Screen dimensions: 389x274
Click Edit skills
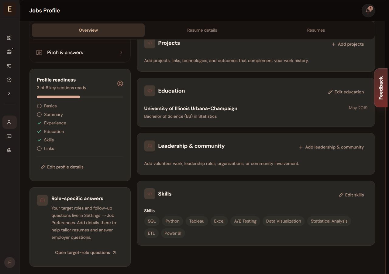click(x=351, y=195)
